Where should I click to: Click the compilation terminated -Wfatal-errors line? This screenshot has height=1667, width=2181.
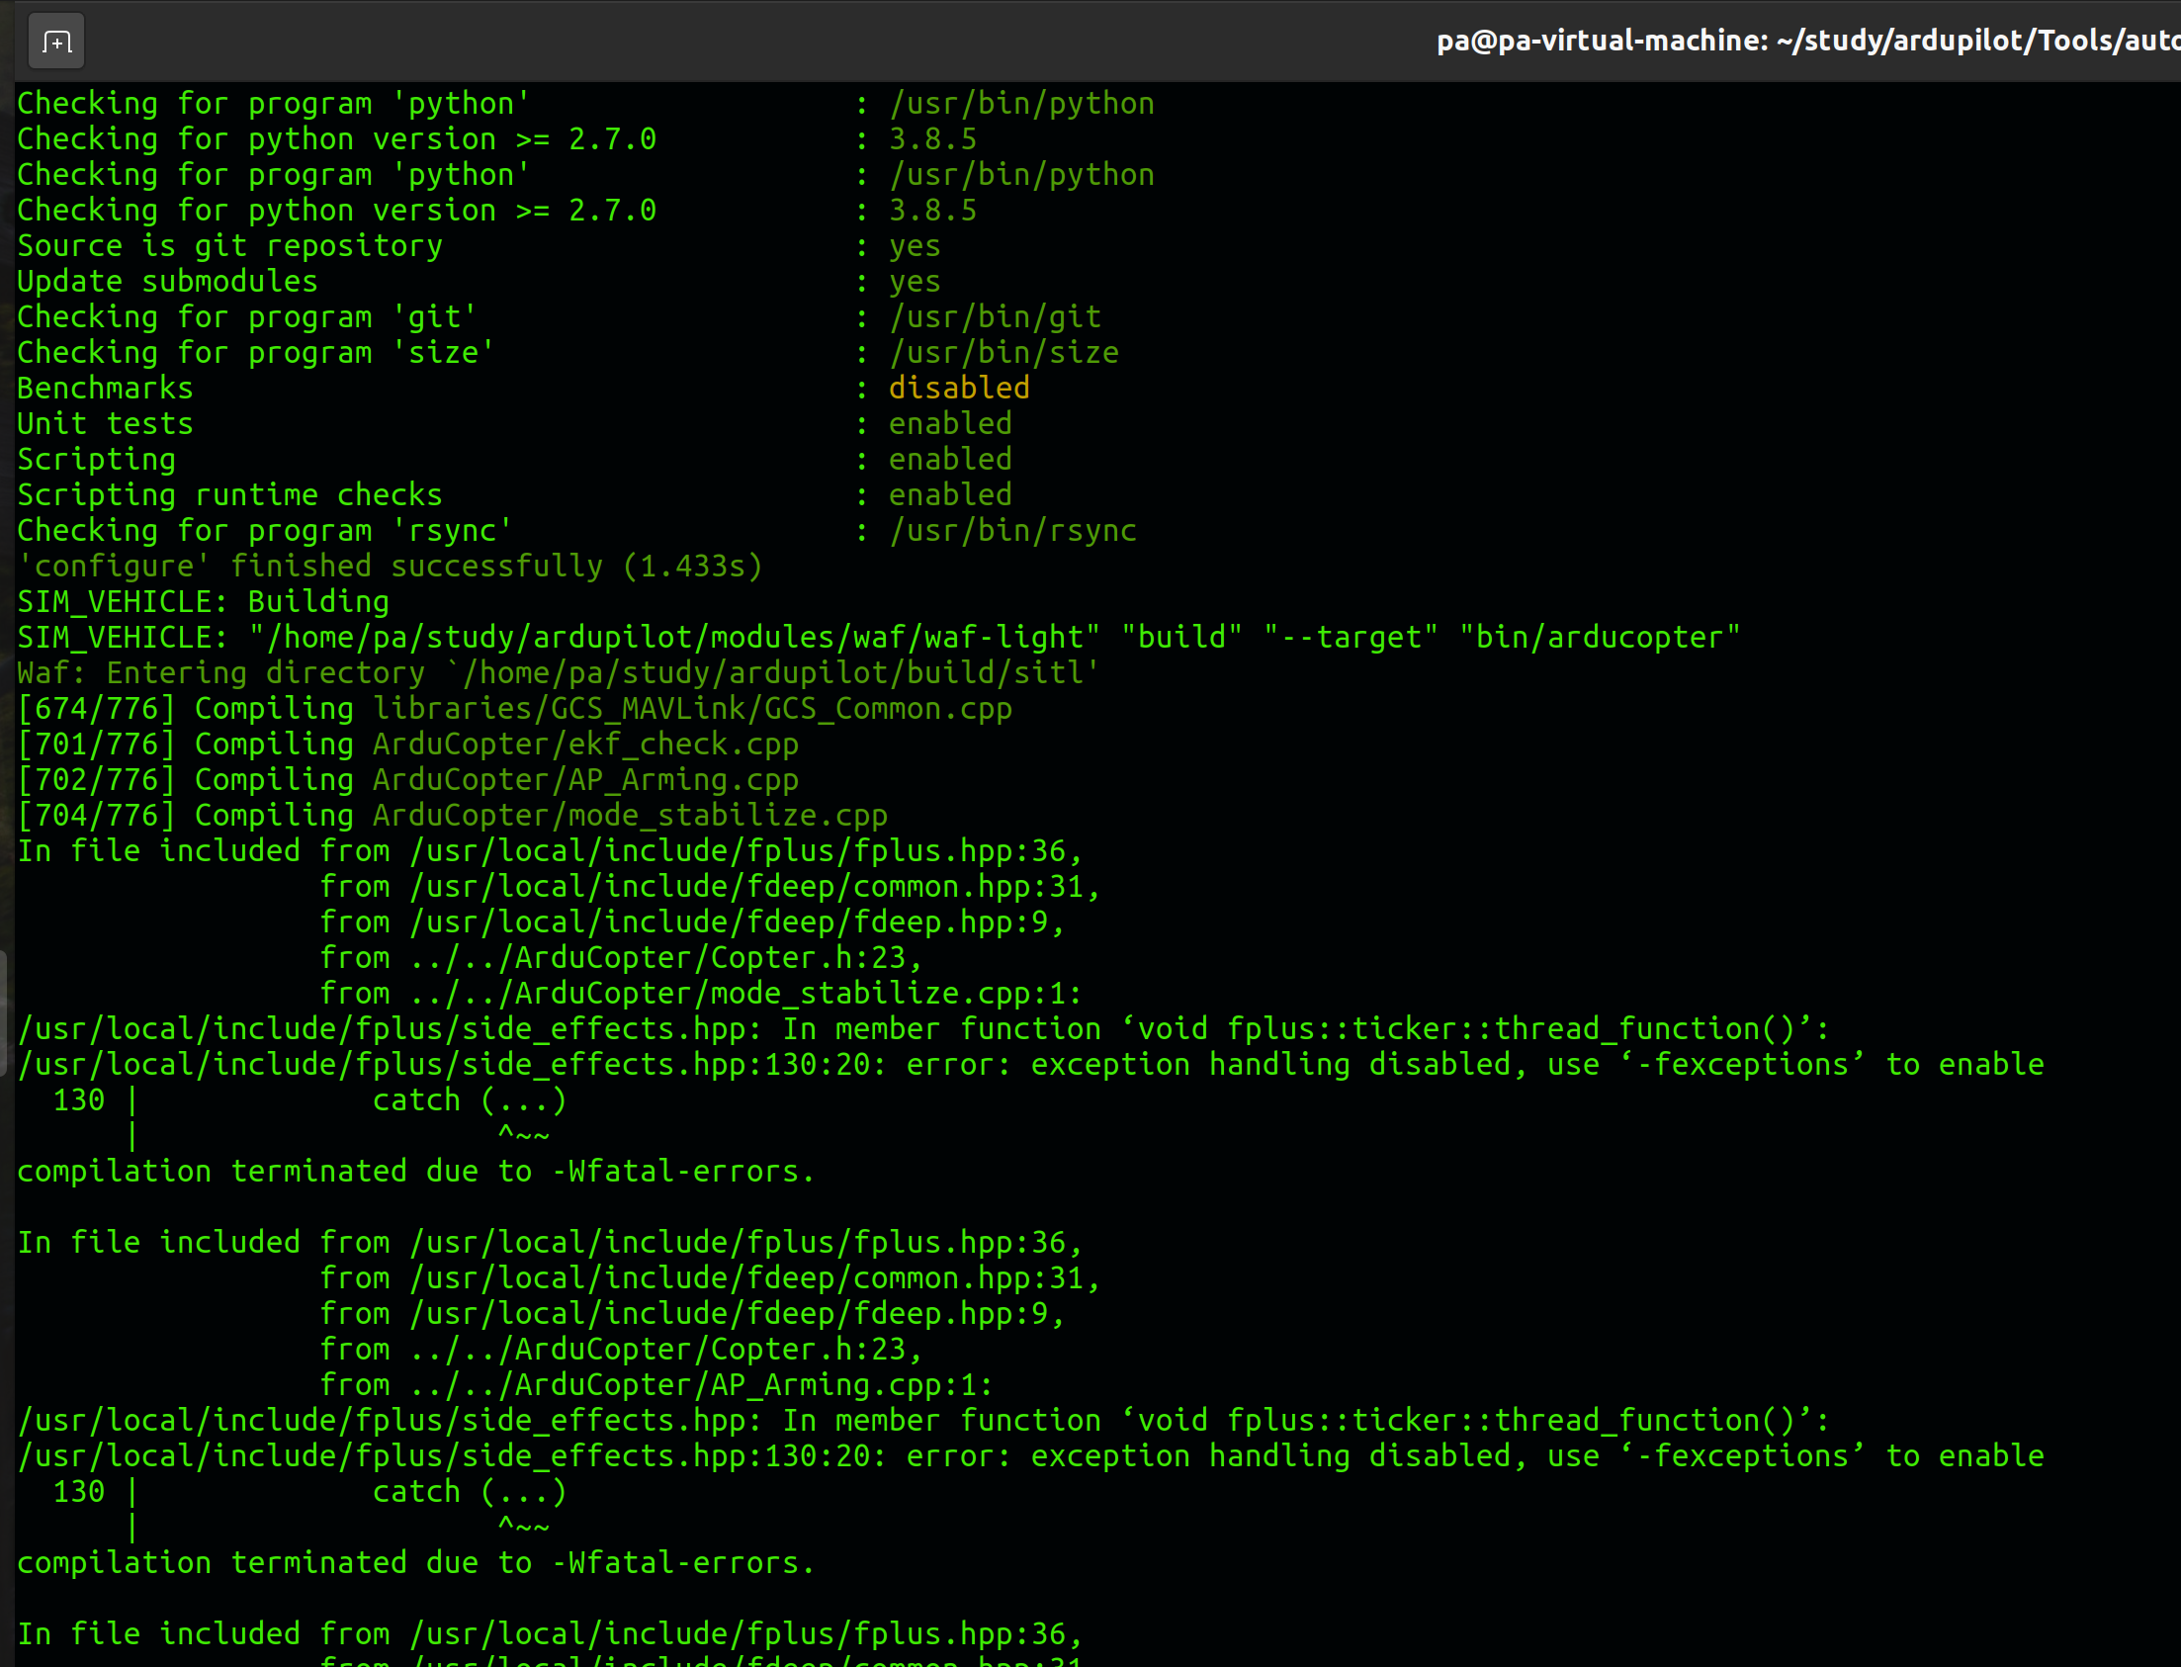coord(415,1171)
